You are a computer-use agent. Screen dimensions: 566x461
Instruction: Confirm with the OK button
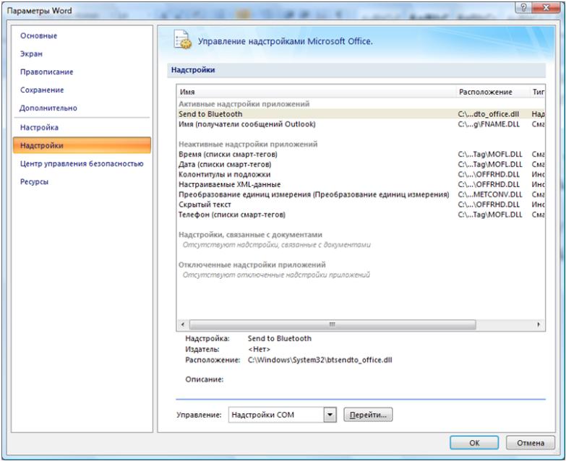(474, 443)
